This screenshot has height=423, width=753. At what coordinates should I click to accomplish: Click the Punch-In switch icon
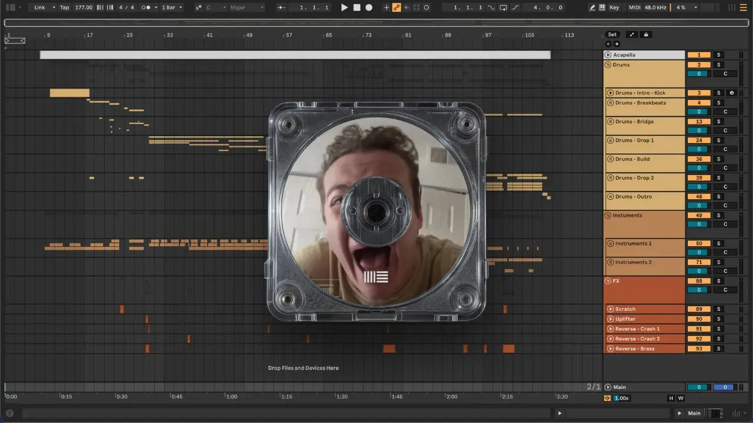(x=492, y=8)
